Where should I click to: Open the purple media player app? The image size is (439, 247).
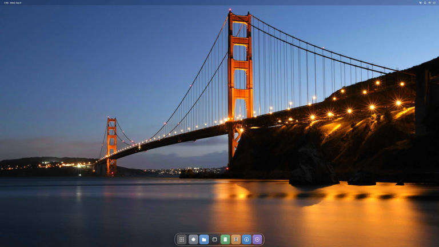[x=257, y=240]
